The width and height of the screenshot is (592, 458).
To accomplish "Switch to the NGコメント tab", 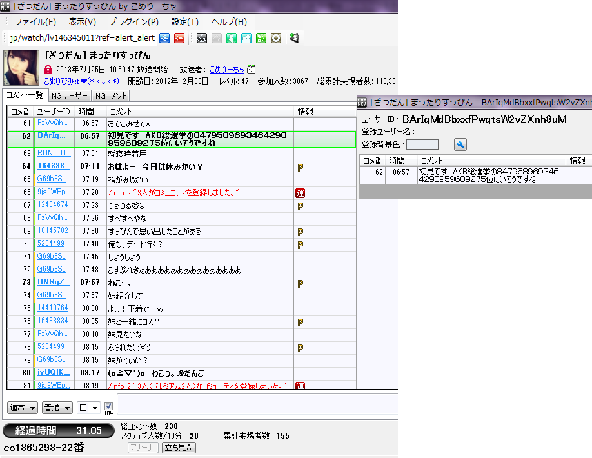I will tap(111, 96).
